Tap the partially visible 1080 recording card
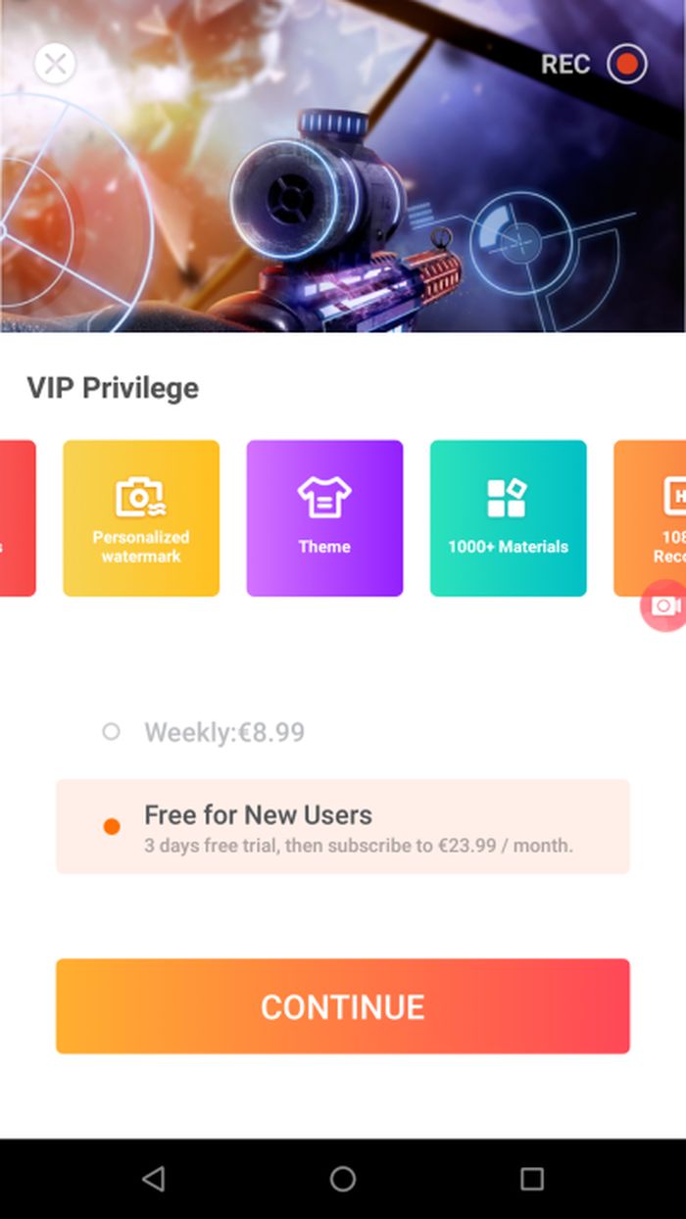The width and height of the screenshot is (686, 1219). pos(650,518)
